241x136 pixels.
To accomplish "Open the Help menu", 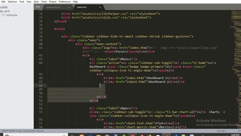I will tap(75, 2).
